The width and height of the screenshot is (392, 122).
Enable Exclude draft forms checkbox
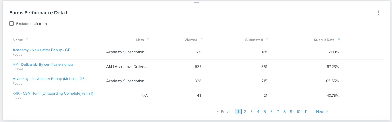click(12, 23)
